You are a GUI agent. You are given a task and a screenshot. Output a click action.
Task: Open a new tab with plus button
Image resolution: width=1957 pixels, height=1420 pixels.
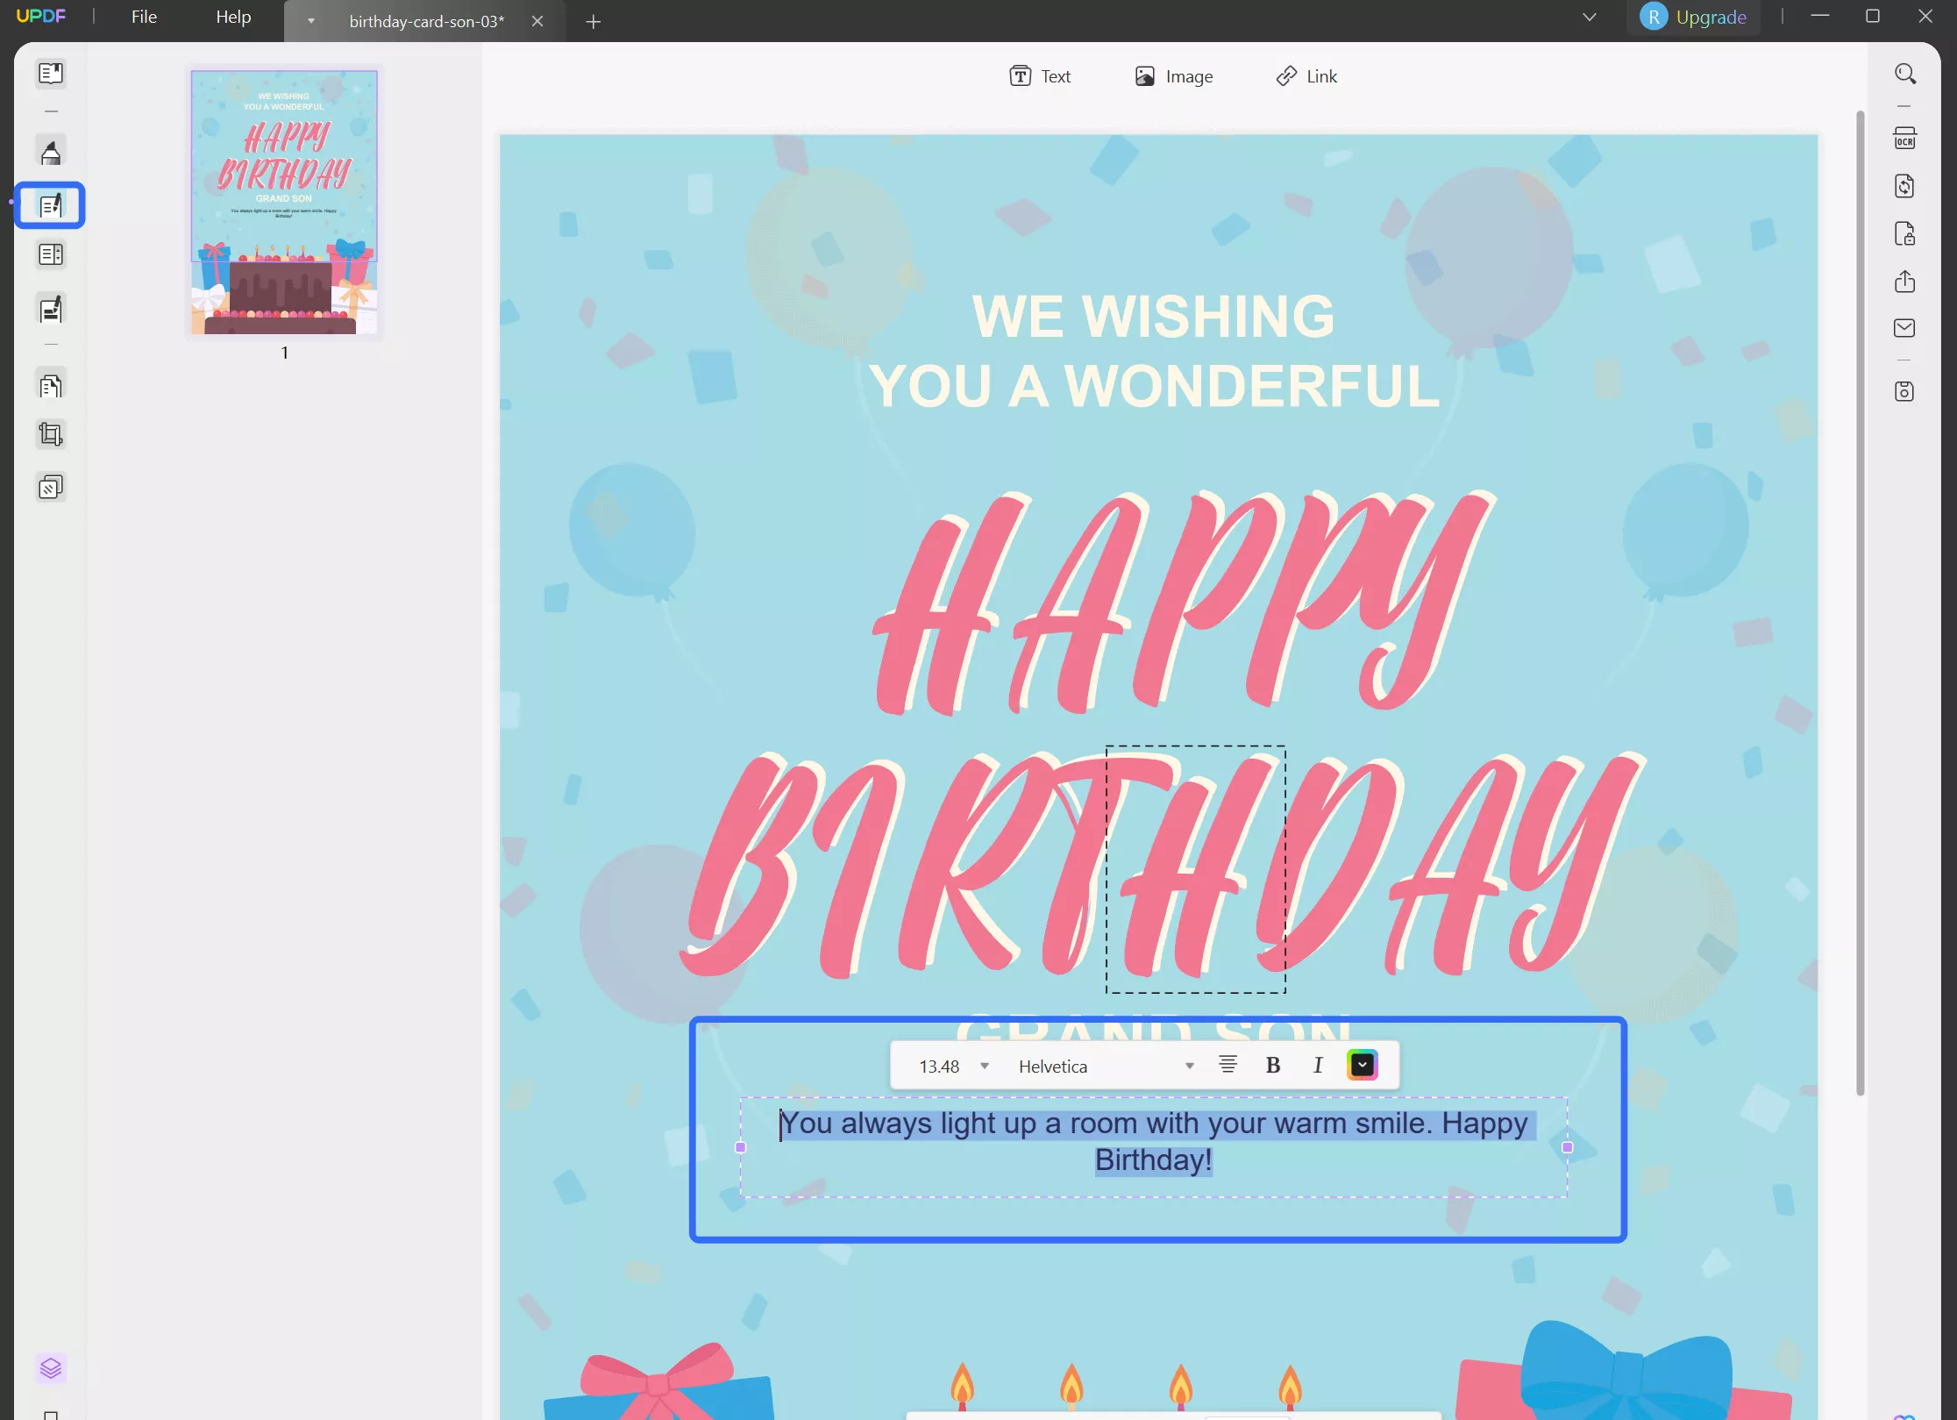tap(594, 21)
